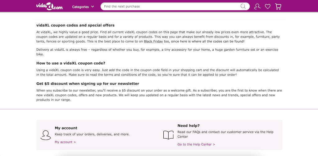318x156 pixels.
Task: Click 'Keep track of your orders, deliveries' text
Action: click(x=92, y=134)
